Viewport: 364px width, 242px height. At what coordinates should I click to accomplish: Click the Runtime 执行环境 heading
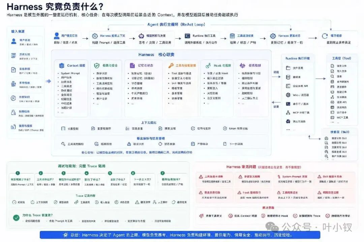(x=297, y=58)
